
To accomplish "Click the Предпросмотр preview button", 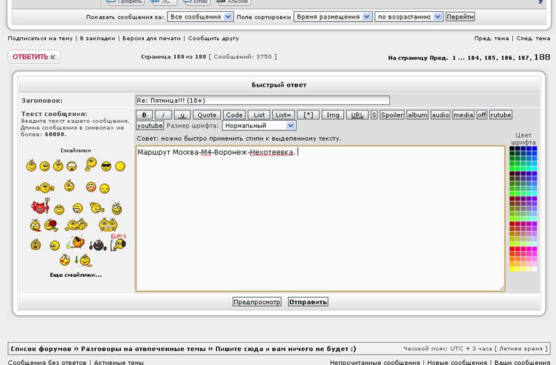I will pyautogui.click(x=256, y=302).
